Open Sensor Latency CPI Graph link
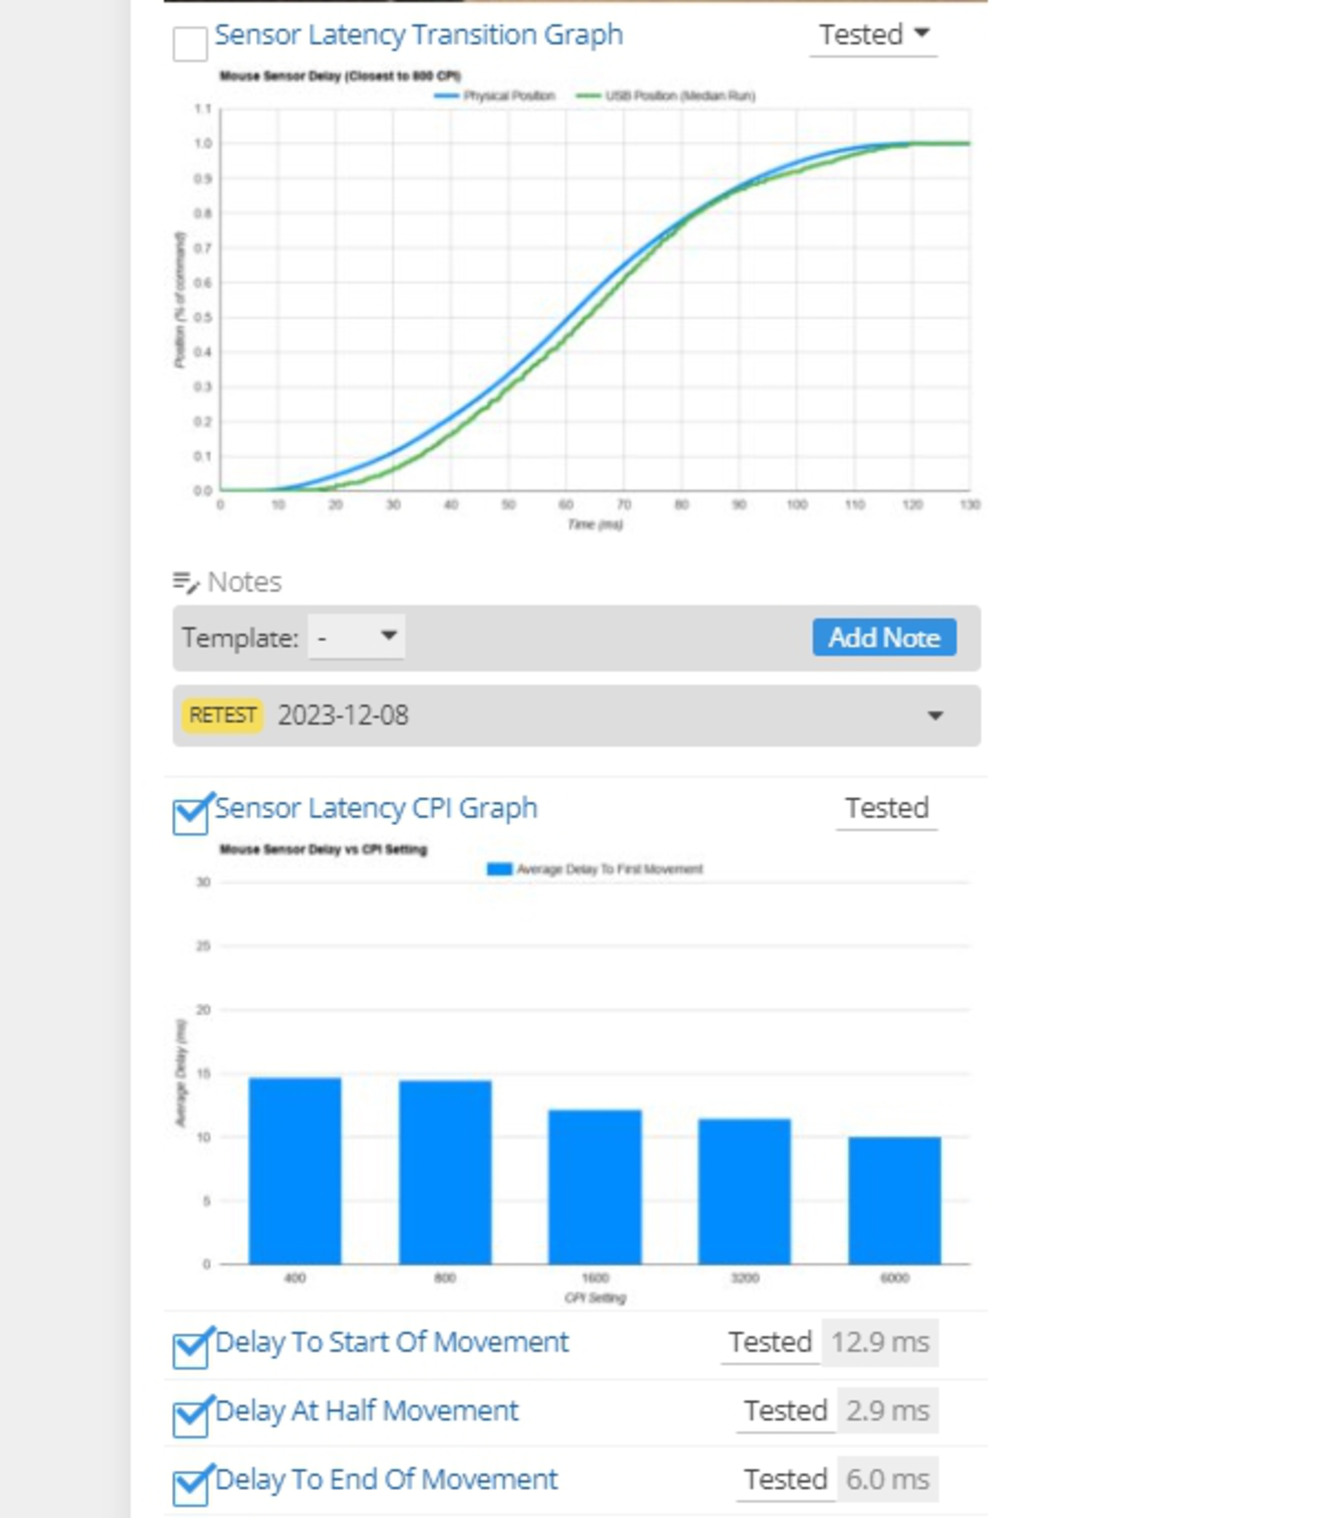This screenshot has width=1340, height=1518. [x=375, y=808]
